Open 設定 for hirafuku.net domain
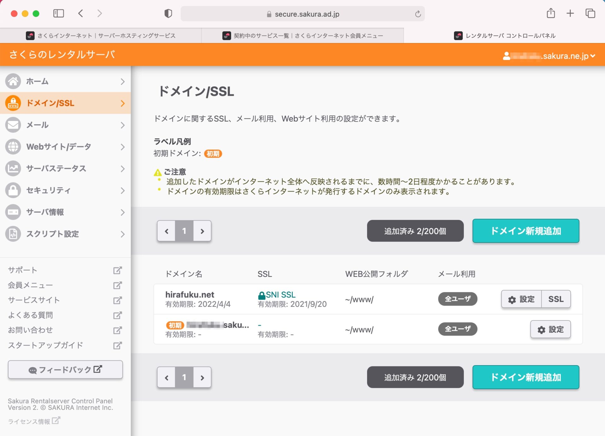 (521, 299)
